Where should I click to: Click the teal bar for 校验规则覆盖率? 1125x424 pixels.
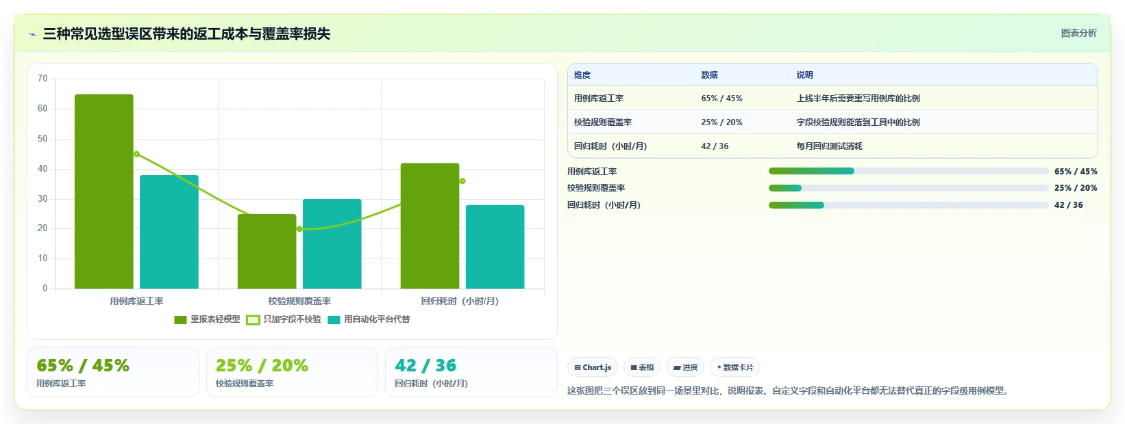point(332,243)
